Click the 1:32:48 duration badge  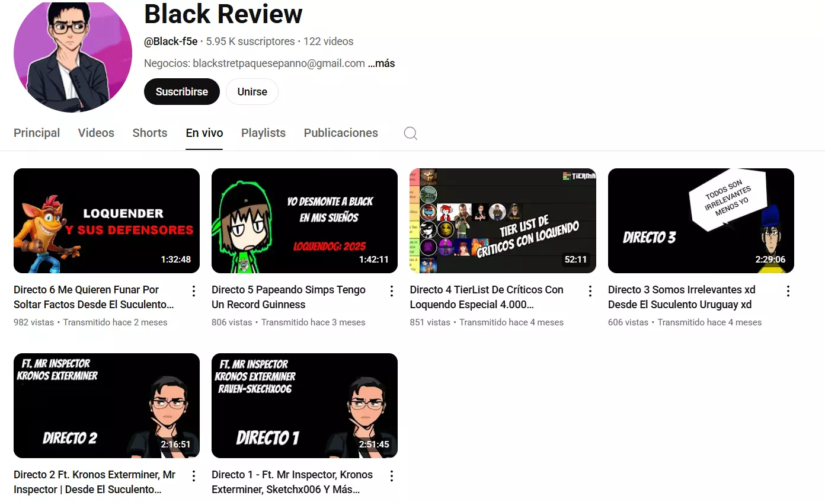click(176, 259)
